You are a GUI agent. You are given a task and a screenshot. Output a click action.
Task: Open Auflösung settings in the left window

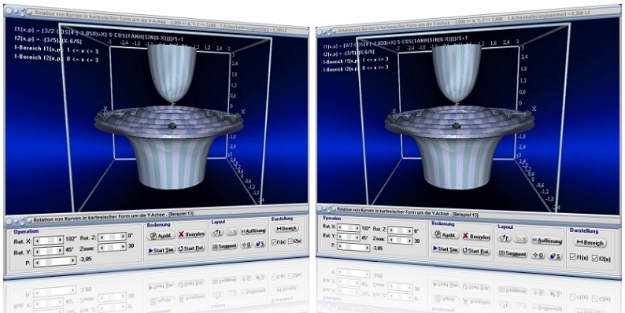click(x=253, y=231)
